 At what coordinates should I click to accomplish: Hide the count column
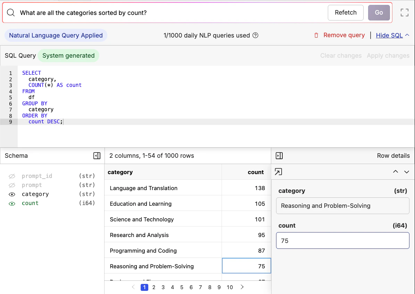pos(12,203)
